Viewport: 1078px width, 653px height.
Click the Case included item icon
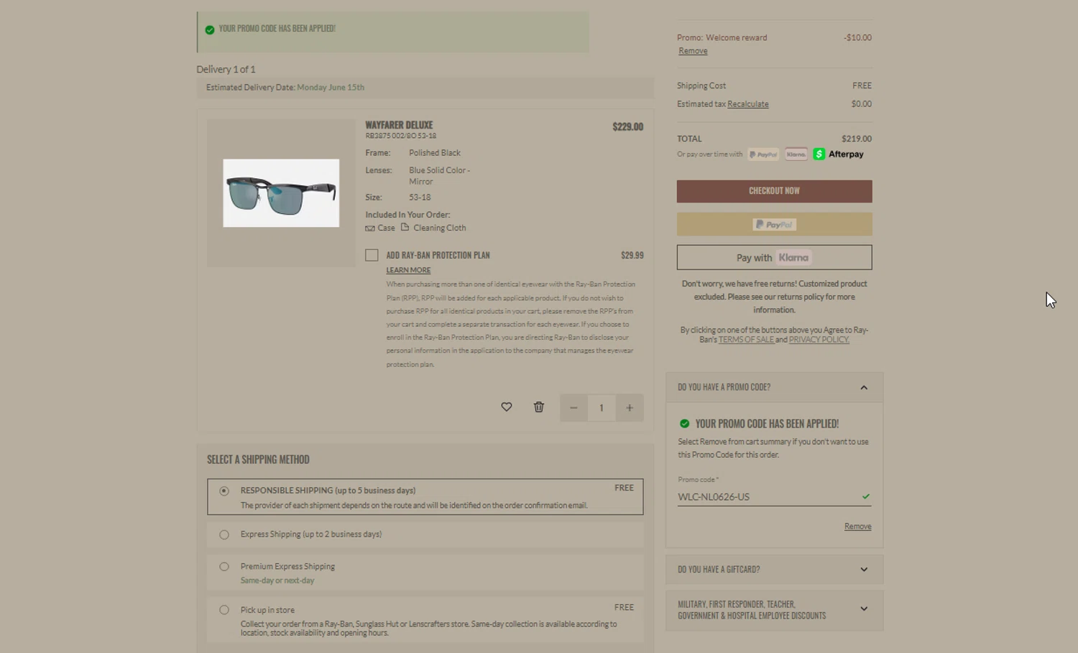[370, 228]
